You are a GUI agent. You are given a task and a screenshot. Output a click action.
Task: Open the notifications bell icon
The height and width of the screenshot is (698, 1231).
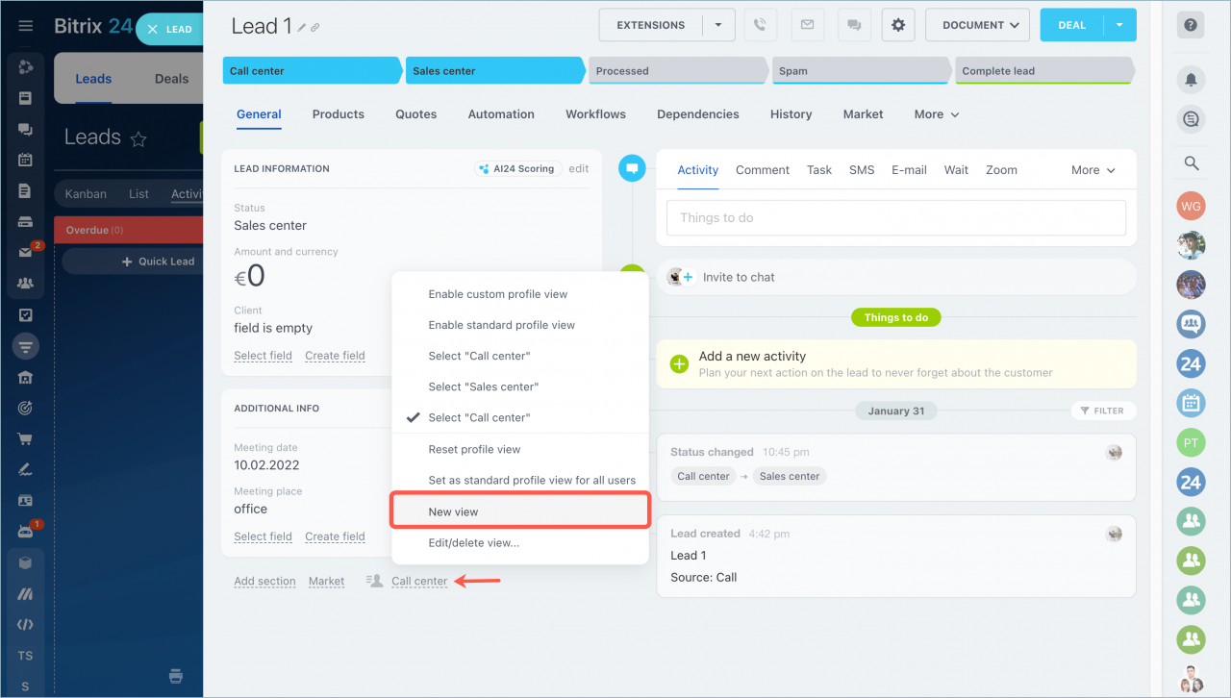(x=1191, y=80)
